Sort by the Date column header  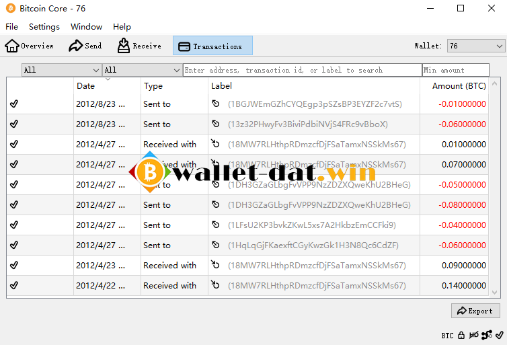[107, 86]
